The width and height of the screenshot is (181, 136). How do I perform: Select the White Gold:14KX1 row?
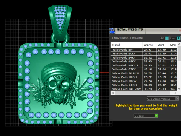[x=144, y=85]
